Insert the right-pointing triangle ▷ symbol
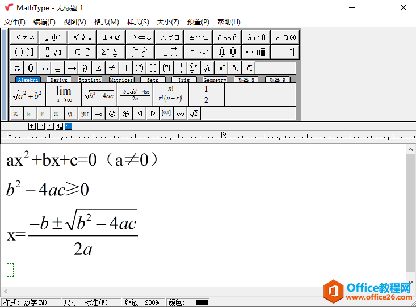The image size is (416, 307). point(153,113)
